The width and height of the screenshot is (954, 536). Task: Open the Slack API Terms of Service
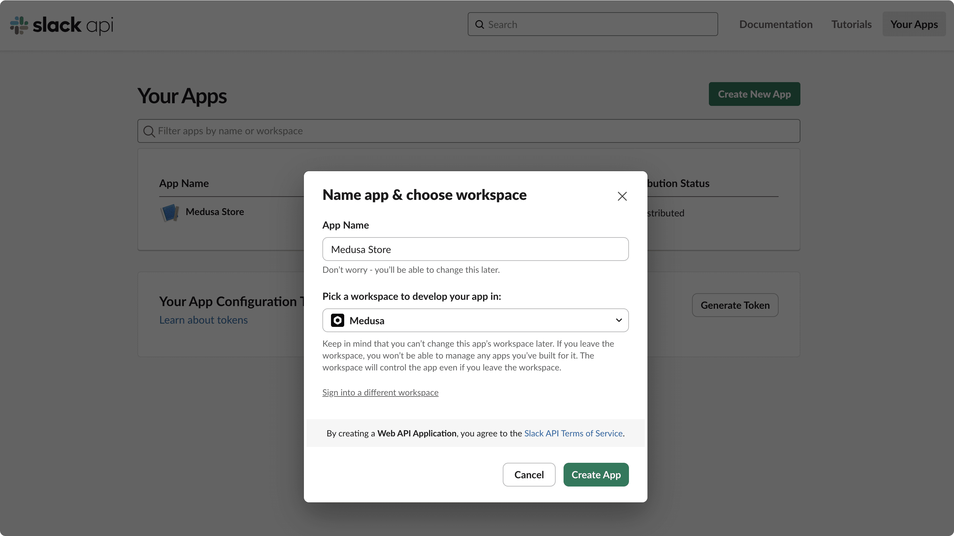point(573,433)
